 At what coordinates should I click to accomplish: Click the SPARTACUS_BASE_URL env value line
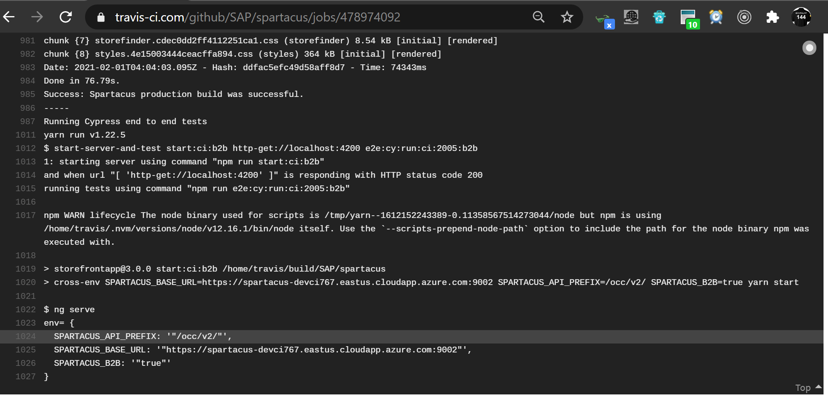point(263,350)
